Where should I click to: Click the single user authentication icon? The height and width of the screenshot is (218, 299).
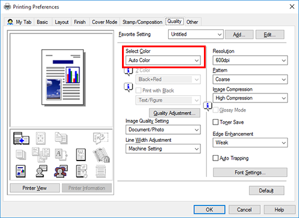coord(41,171)
